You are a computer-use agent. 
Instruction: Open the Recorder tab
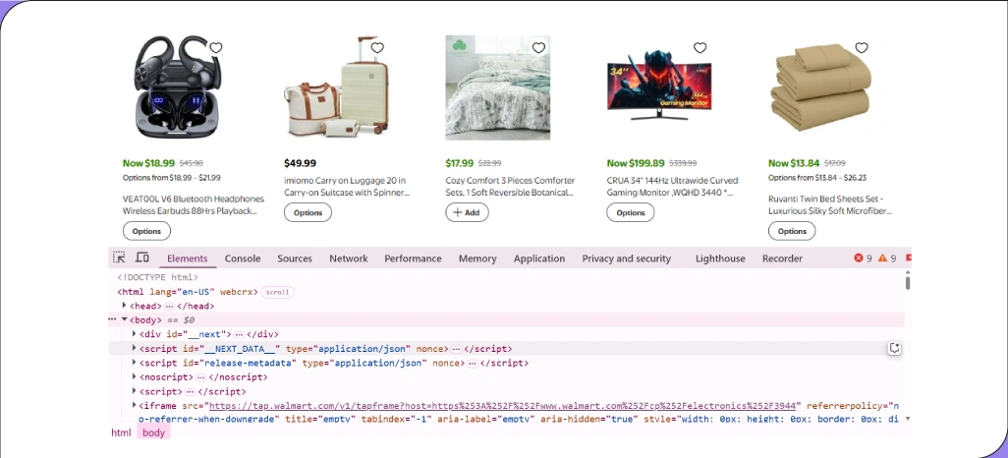click(782, 258)
